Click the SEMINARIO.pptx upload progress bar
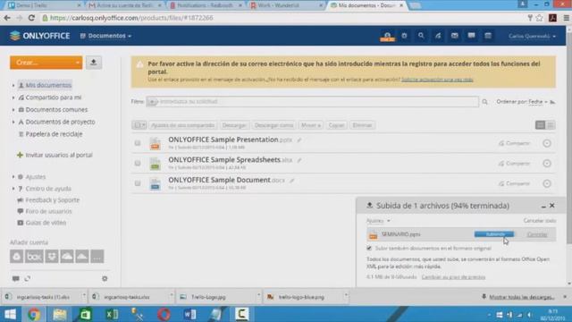The image size is (572, 322). [494, 234]
